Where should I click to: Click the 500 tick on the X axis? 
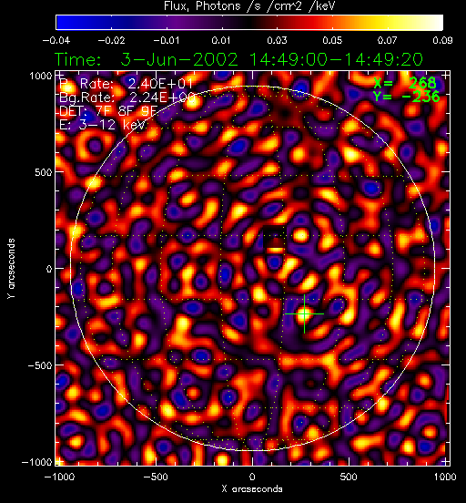349,477
